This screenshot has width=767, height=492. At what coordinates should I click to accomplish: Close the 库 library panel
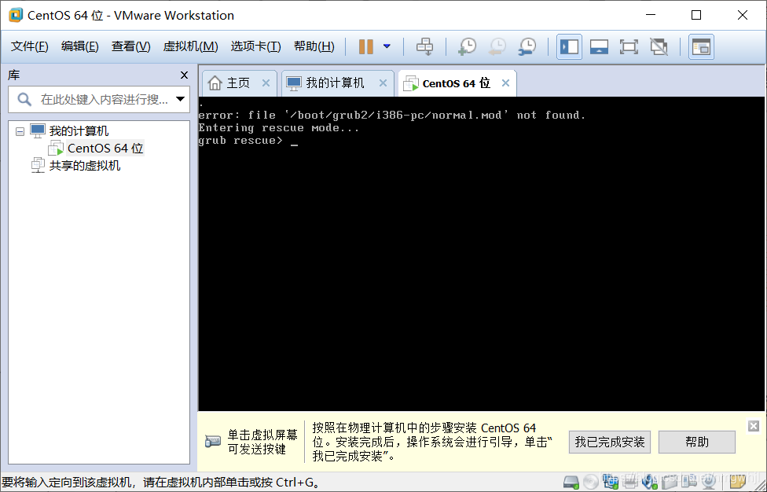click(x=184, y=75)
